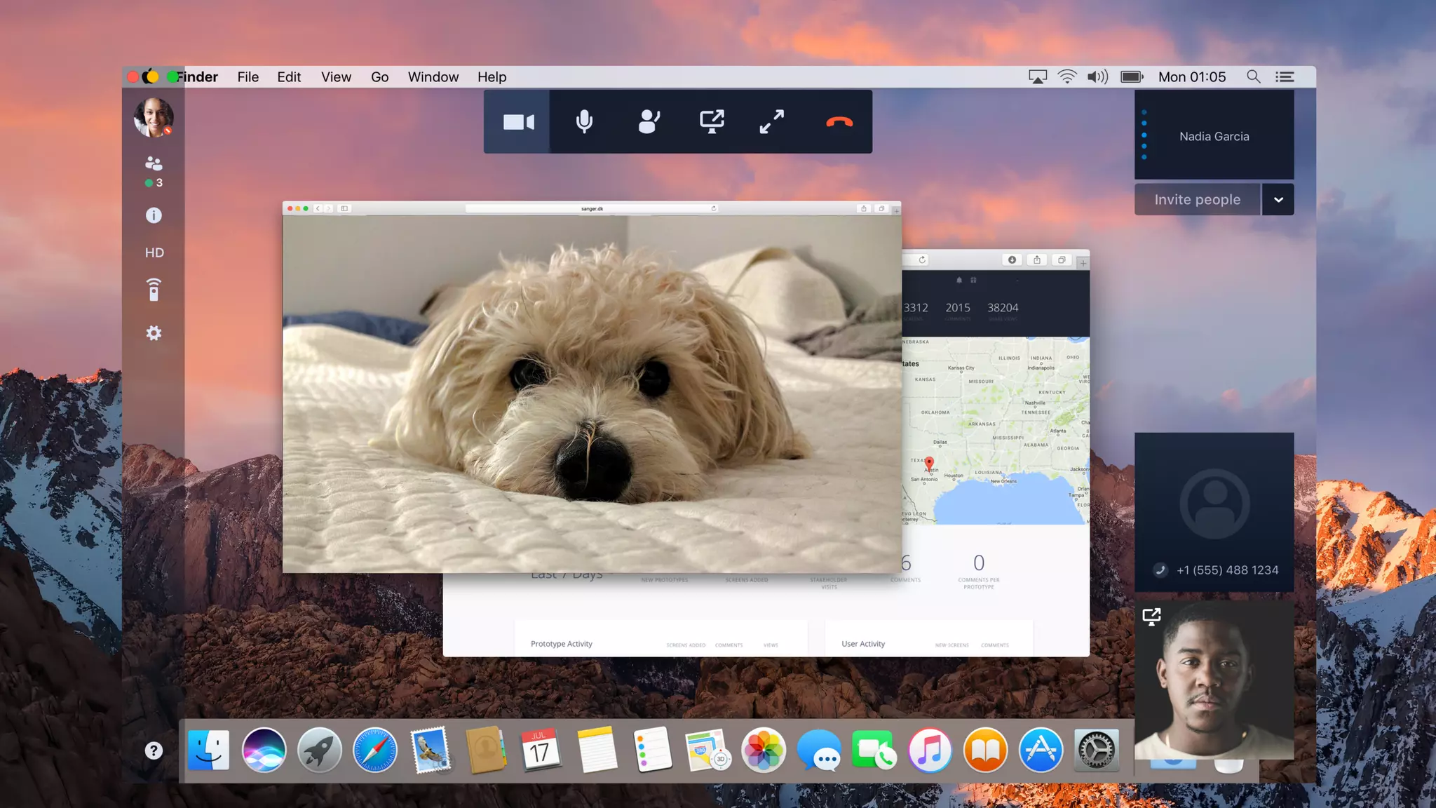Mute the microphone in call toolbar

point(584,122)
